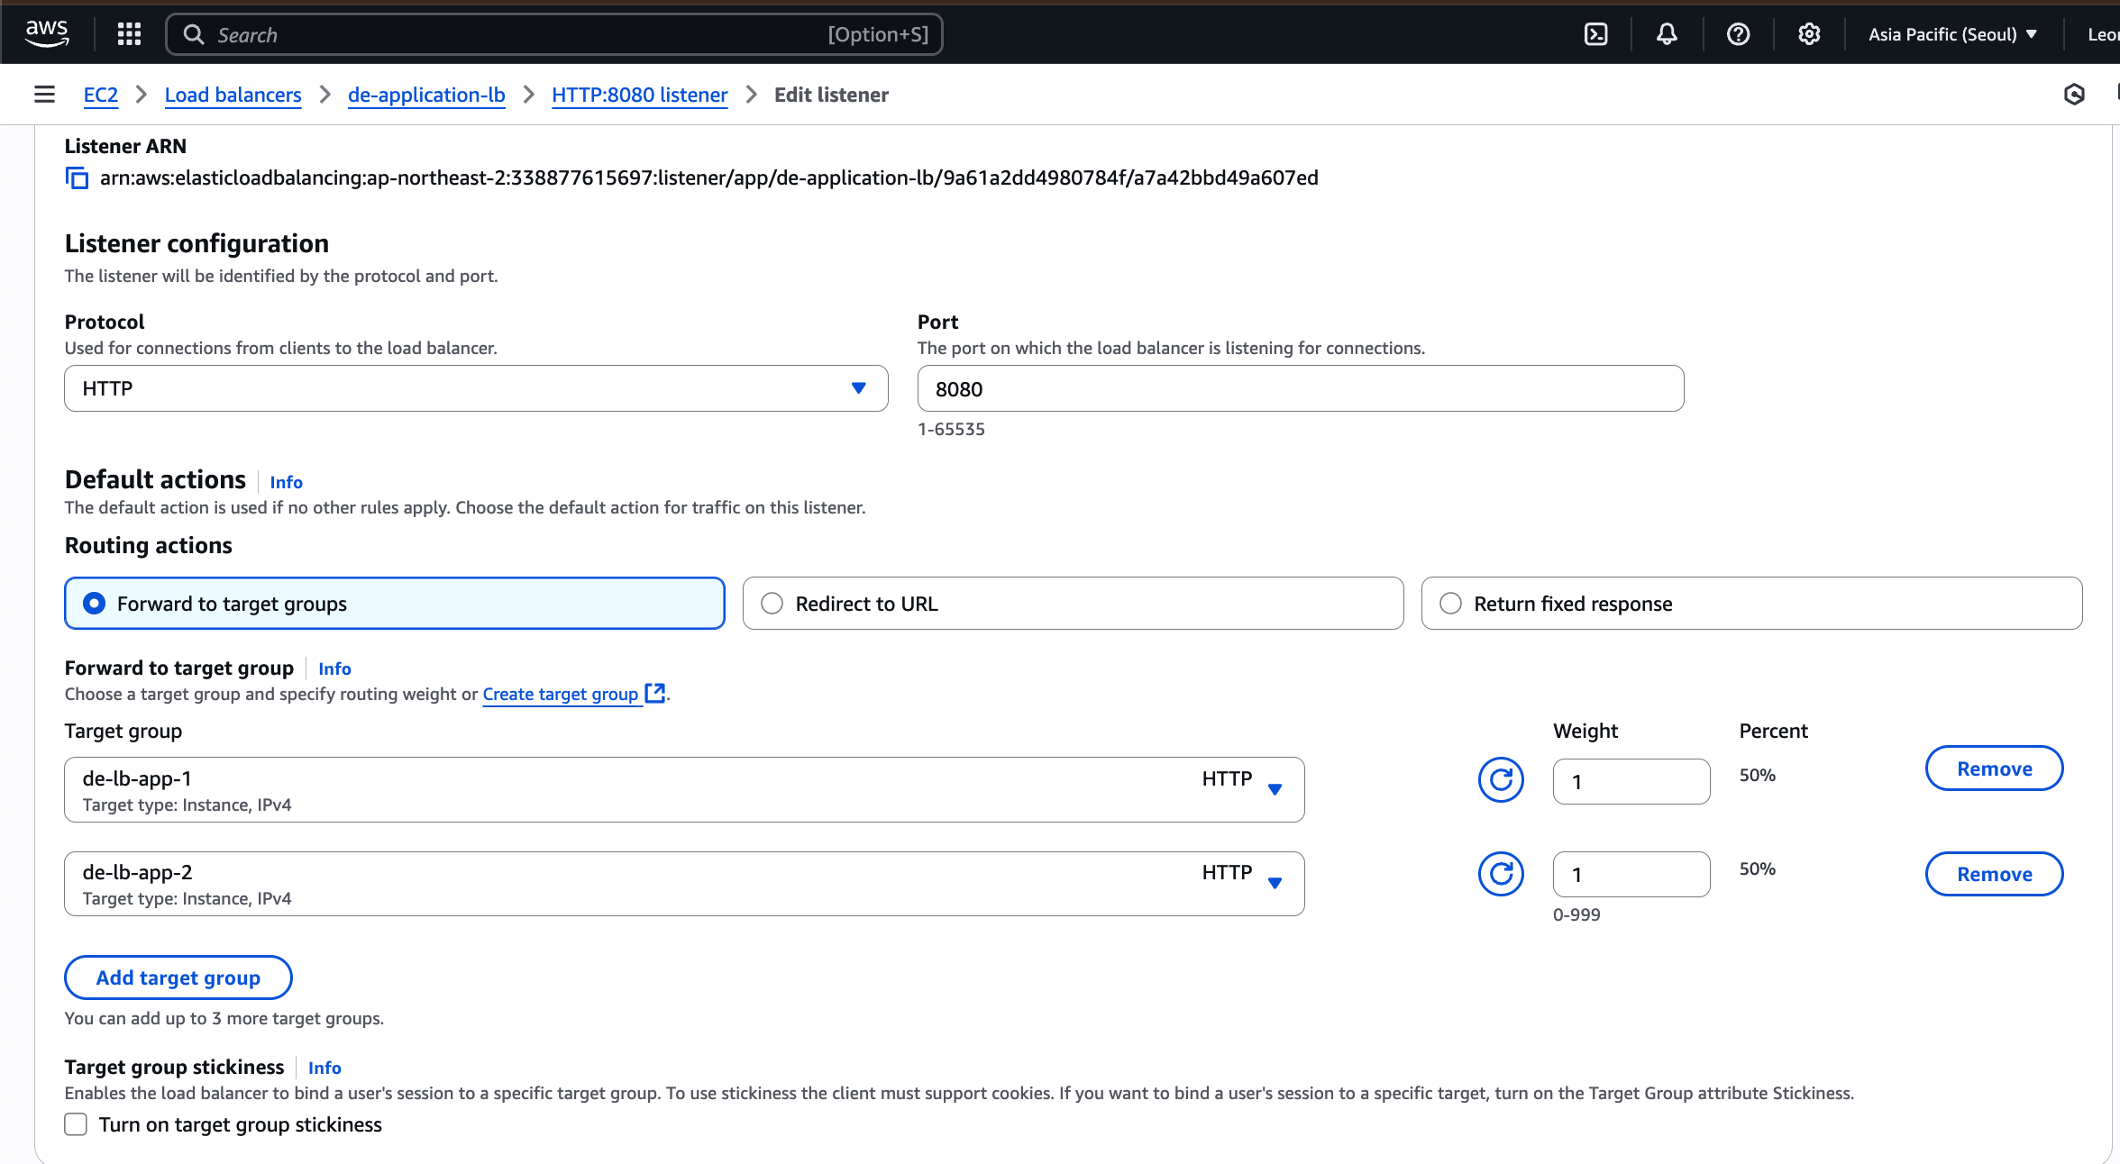The width and height of the screenshot is (2120, 1164).
Task: Toggle the side navigation hamburger menu
Action: click(x=44, y=95)
